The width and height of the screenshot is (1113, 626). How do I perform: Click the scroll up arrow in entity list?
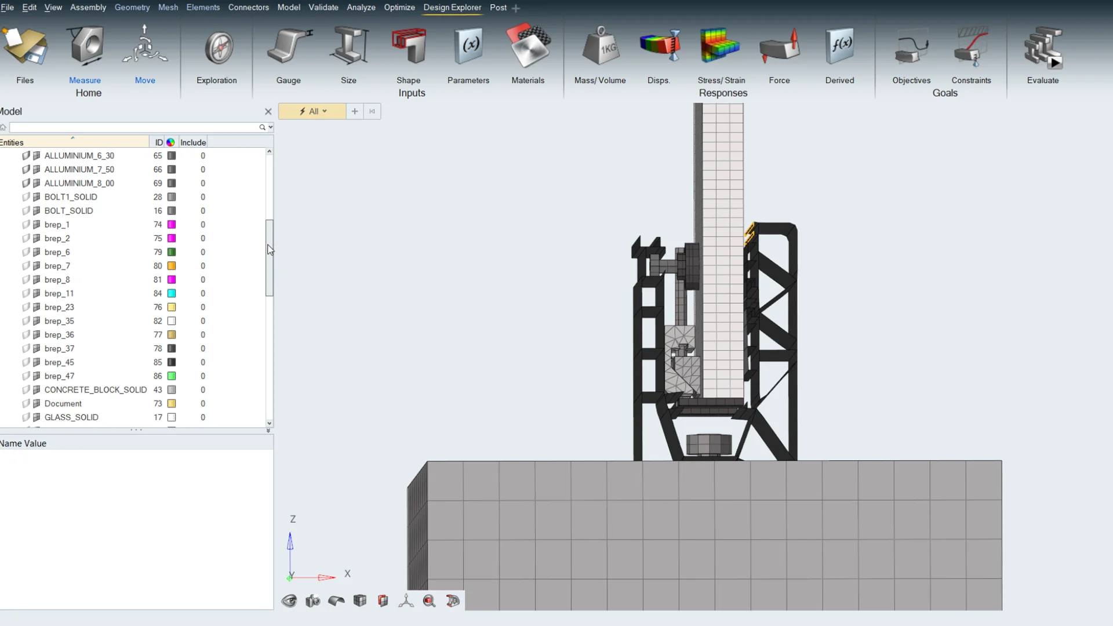coord(269,152)
